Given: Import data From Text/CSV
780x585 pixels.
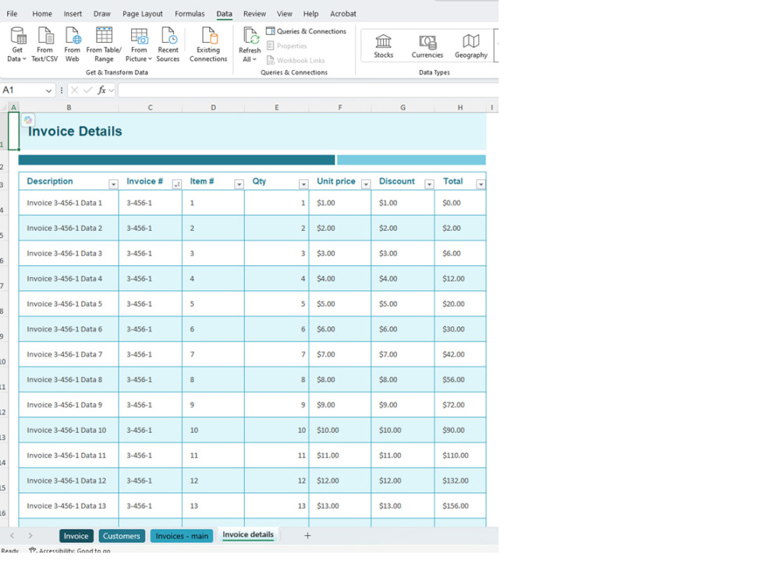Looking at the screenshot, I should [44, 44].
